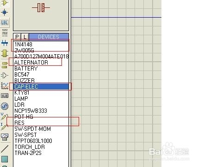Open the Virtual Instruments mode icon
Image resolution: width=203 pixels, height=167 pixels.
[5, 137]
